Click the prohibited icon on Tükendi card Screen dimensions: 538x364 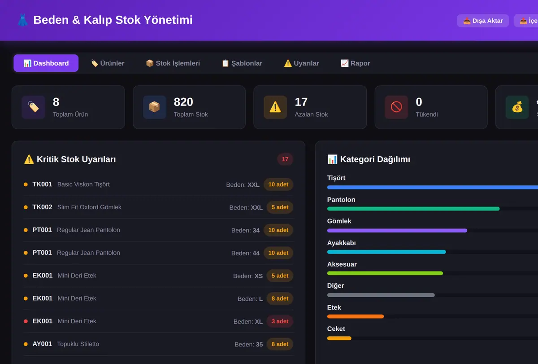click(x=396, y=107)
